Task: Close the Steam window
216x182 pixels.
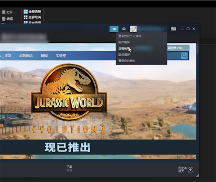Action: click(194, 29)
